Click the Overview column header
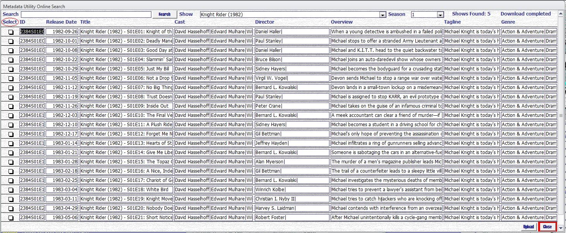The width and height of the screenshot is (566, 233). coord(342,22)
